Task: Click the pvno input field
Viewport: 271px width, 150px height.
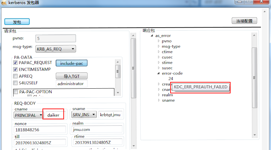Action: tap(56, 38)
